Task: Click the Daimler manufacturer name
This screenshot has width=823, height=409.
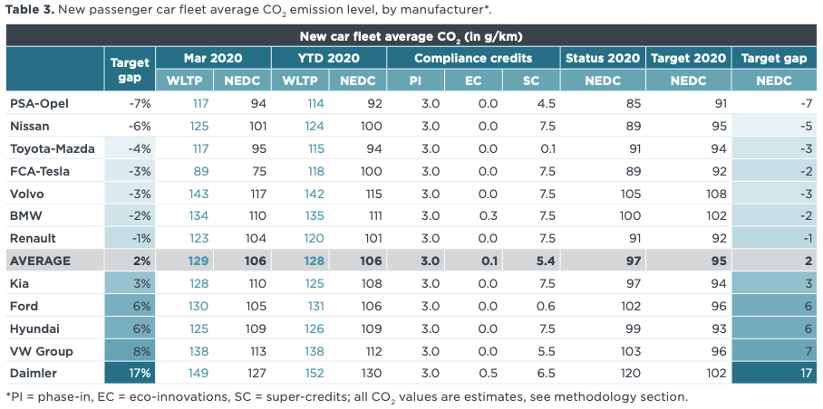Action: coord(35,374)
